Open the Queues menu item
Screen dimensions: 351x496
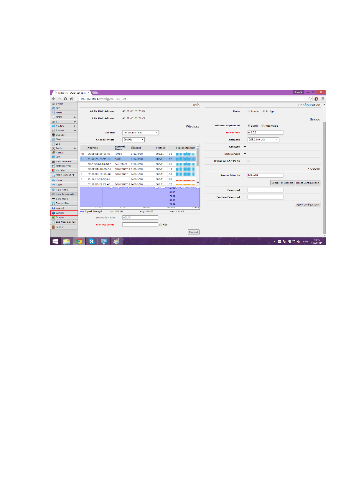(x=64, y=135)
